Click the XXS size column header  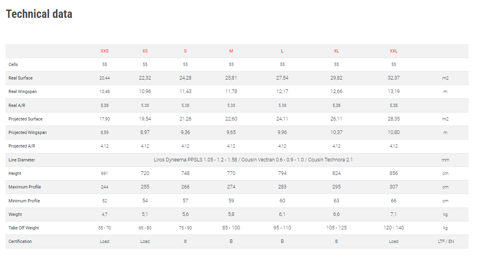click(104, 51)
